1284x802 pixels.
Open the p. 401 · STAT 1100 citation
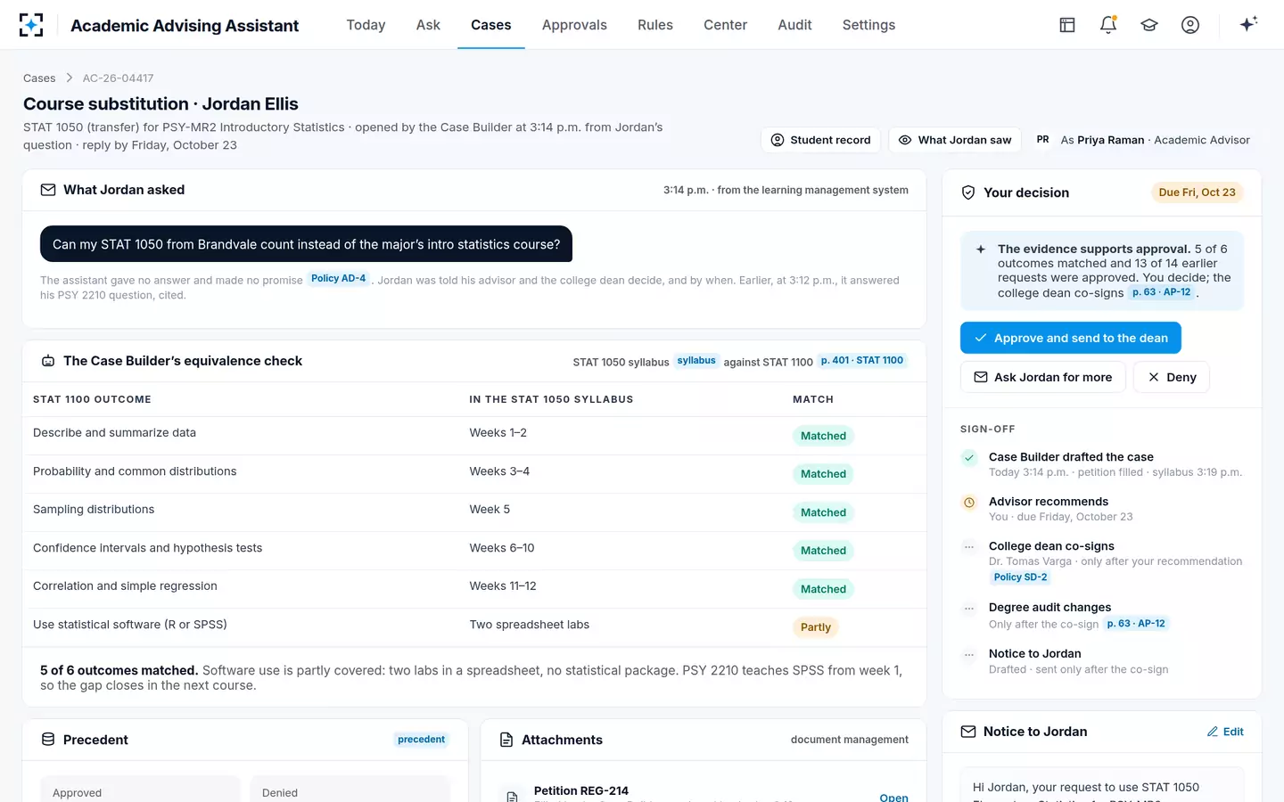tap(862, 361)
